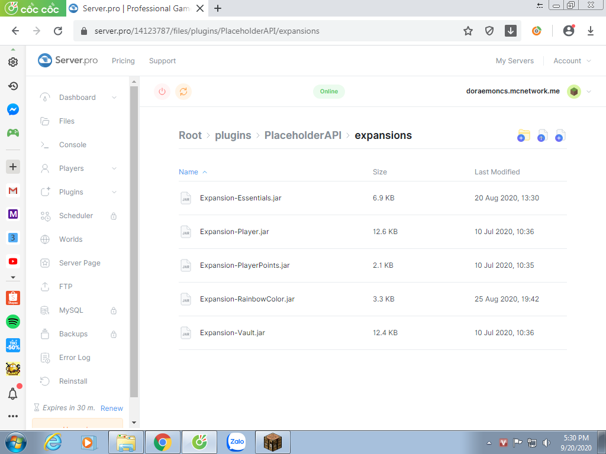
Task: Click the JAR icon for Expansion-Vault.jar
Action: [186, 333]
